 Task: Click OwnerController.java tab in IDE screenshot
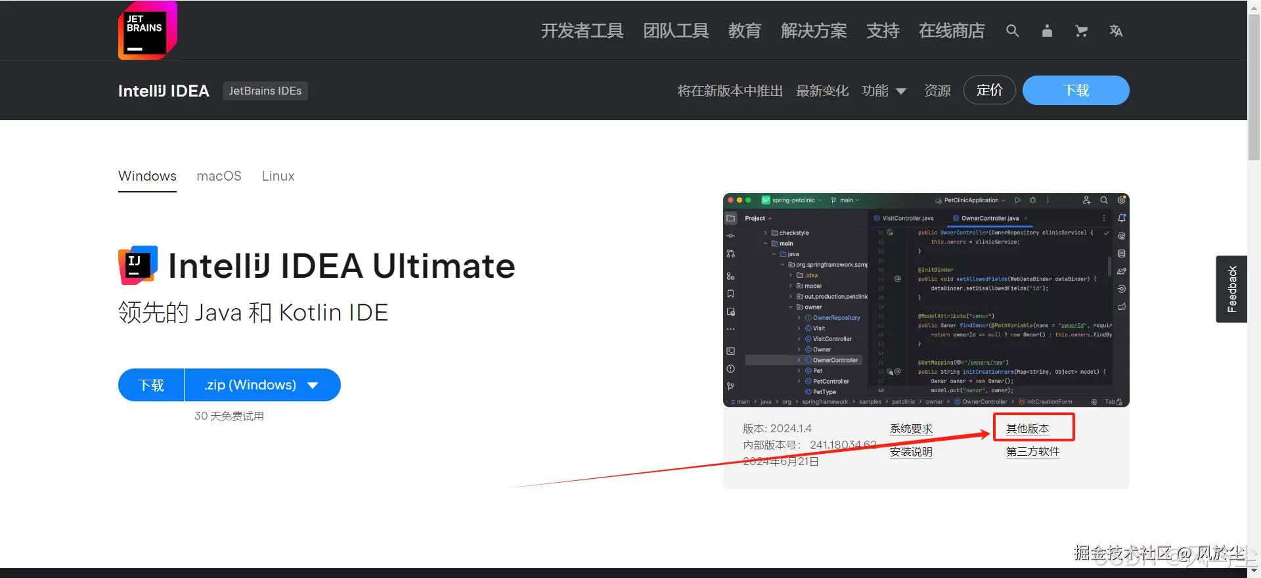tap(990, 218)
